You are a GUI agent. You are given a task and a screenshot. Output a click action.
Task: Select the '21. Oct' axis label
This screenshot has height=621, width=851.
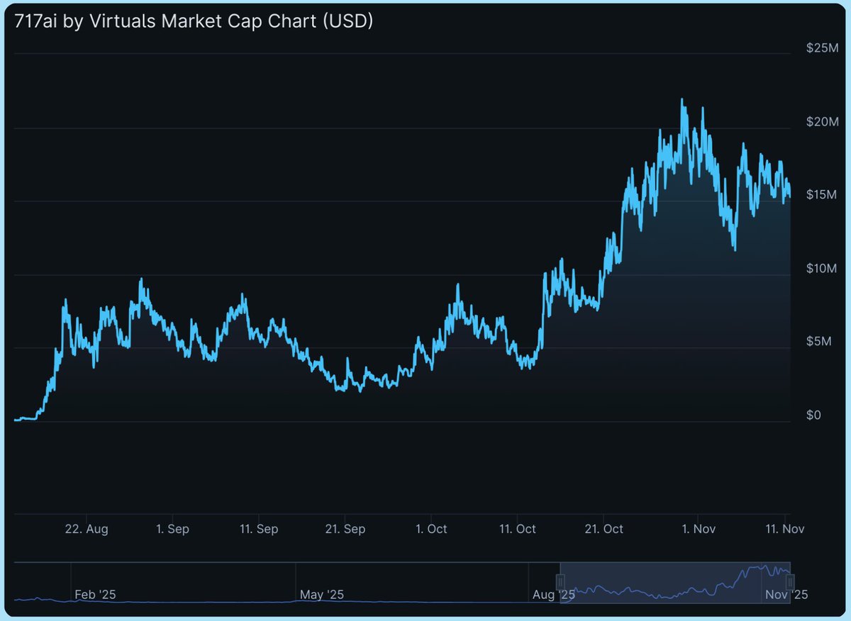coord(603,529)
